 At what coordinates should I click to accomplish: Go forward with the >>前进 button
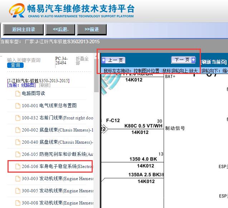[x=92, y=30]
